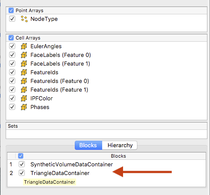Image resolution: width=210 pixels, height=195 pixels.
Task: Switch to the Hierarchy tab
Action: [120, 145]
